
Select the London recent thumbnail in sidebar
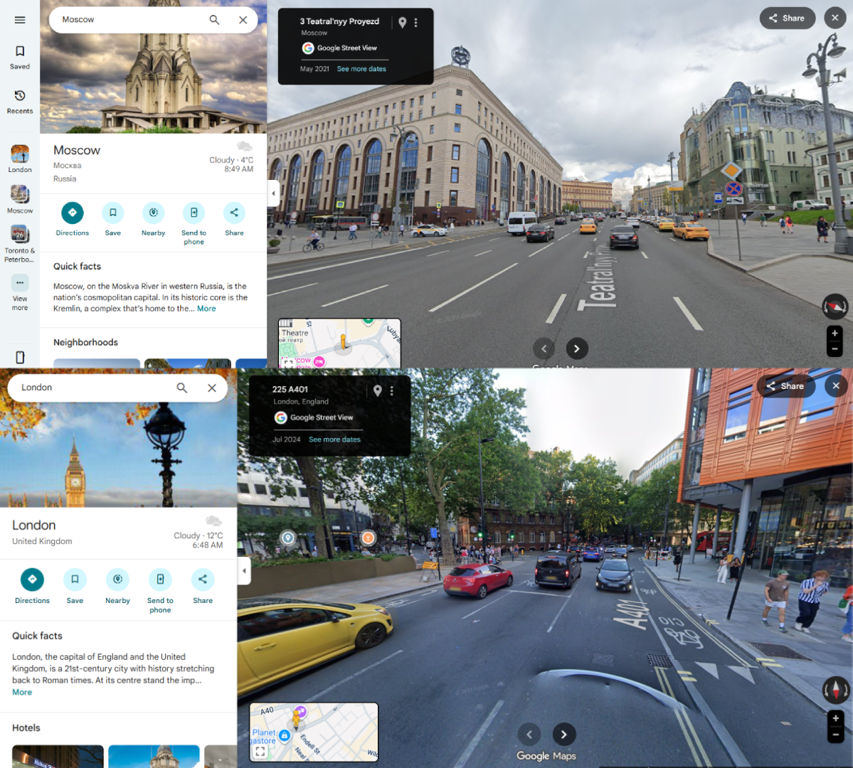pos(20,159)
